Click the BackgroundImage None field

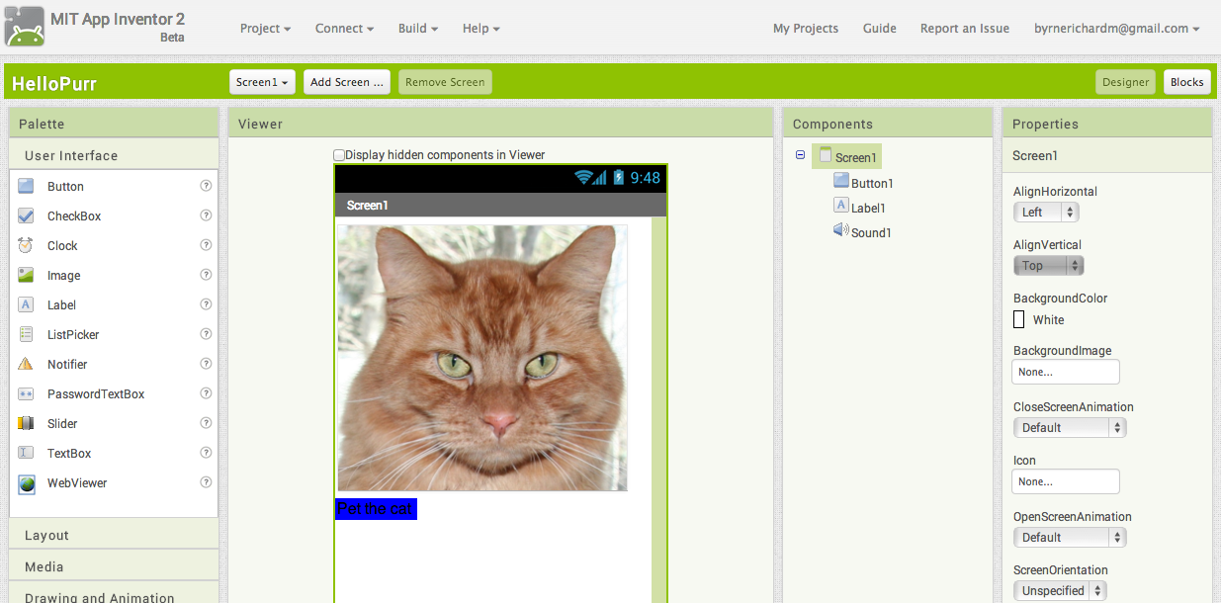(1065, 372)
